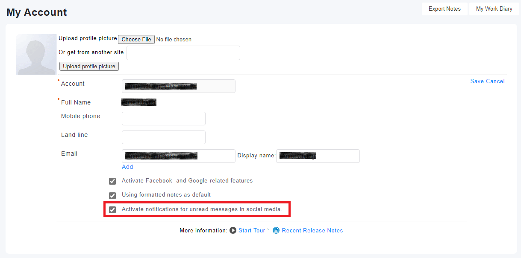521x258 pixels.
Task: Open the Export Notes tab
Action: click(444, 9)
